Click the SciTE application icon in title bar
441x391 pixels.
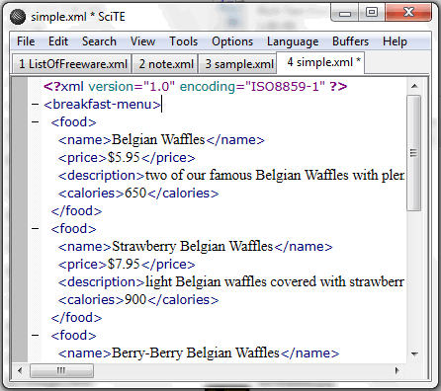click(x=18, y=17)
